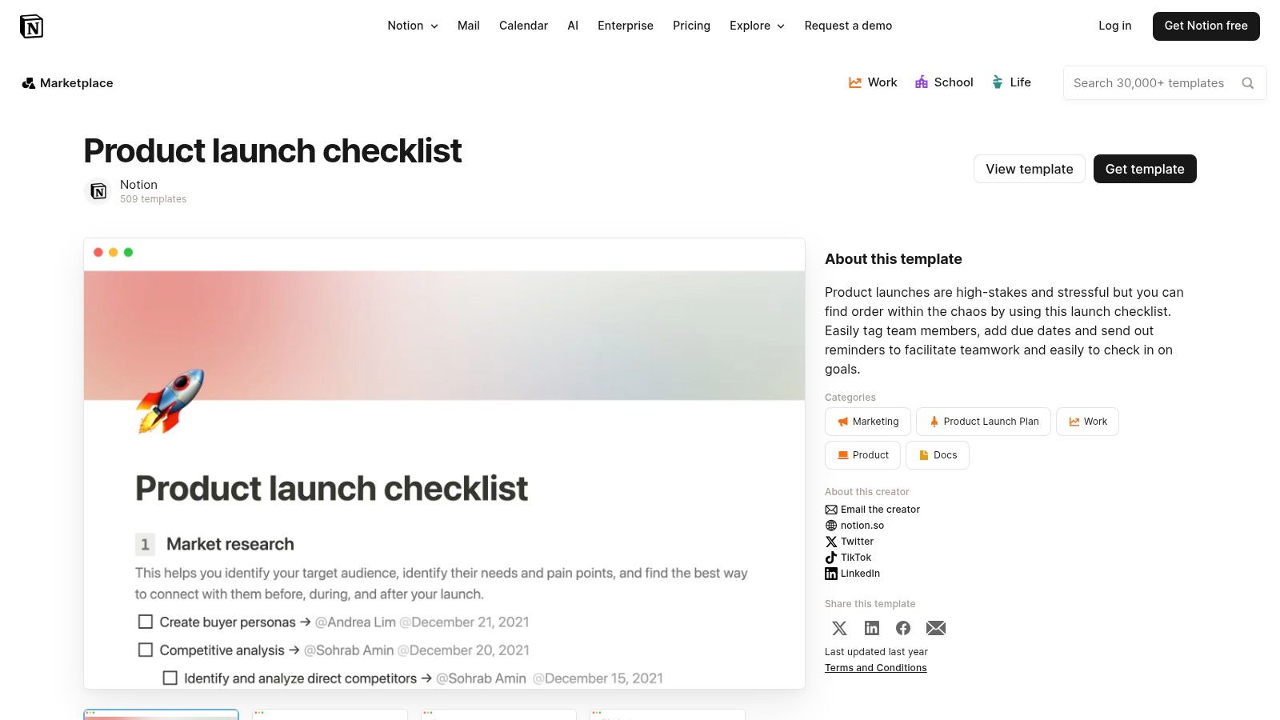Share the template on Facebook
1280x720 pixels.
coord(903,628)
